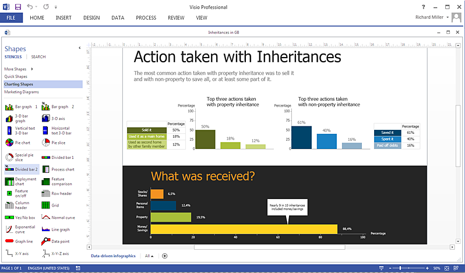
Task: Open the All pages list
Action: [x=149, y=256]
